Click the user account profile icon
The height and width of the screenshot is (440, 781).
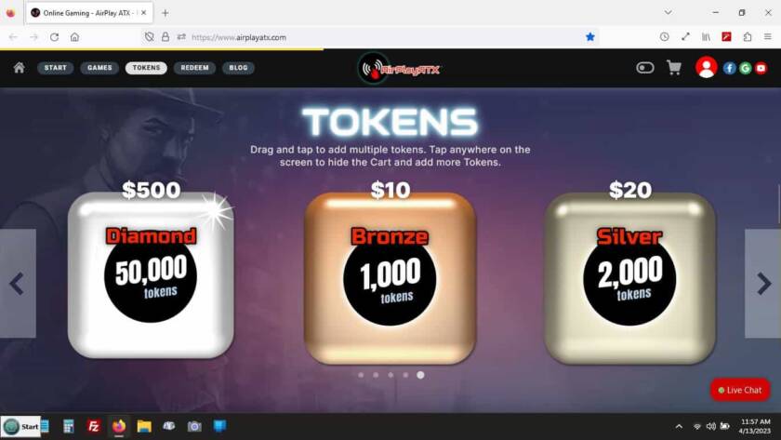click(706, 67)
